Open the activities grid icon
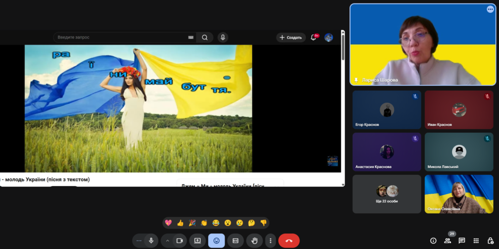The image size is (499, 249). [x=476, y=241]
